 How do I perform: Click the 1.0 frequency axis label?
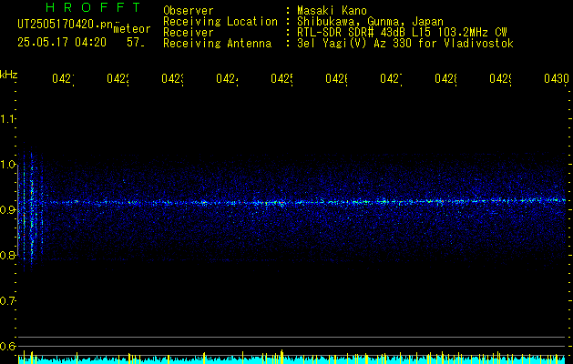coord(7,165)
